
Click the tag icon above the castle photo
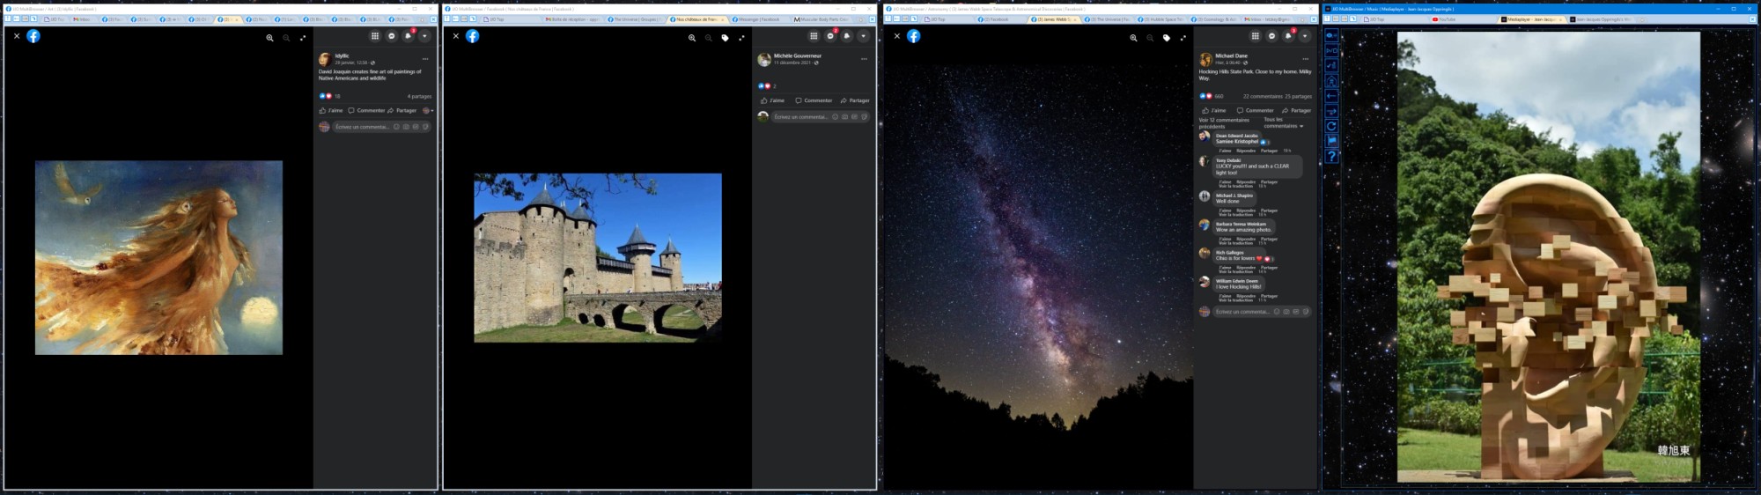[725, 38]
